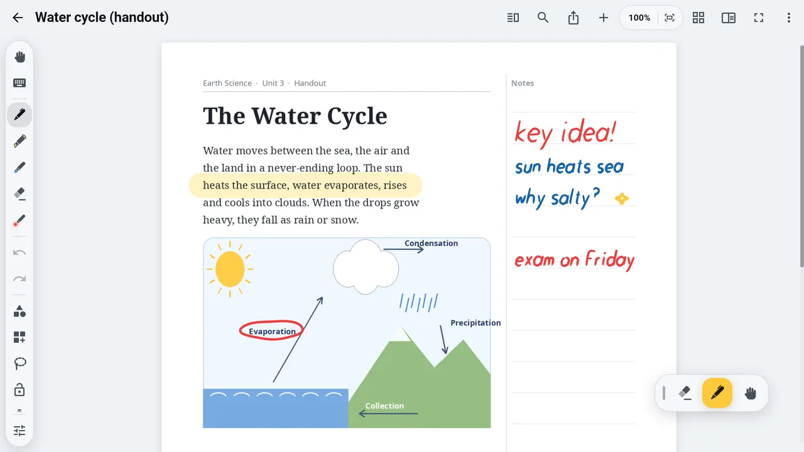Image resolution: width=804 pixels, height=452 pixels.
Task: Fit page to screen icon
Action: [x=670, y=18]
